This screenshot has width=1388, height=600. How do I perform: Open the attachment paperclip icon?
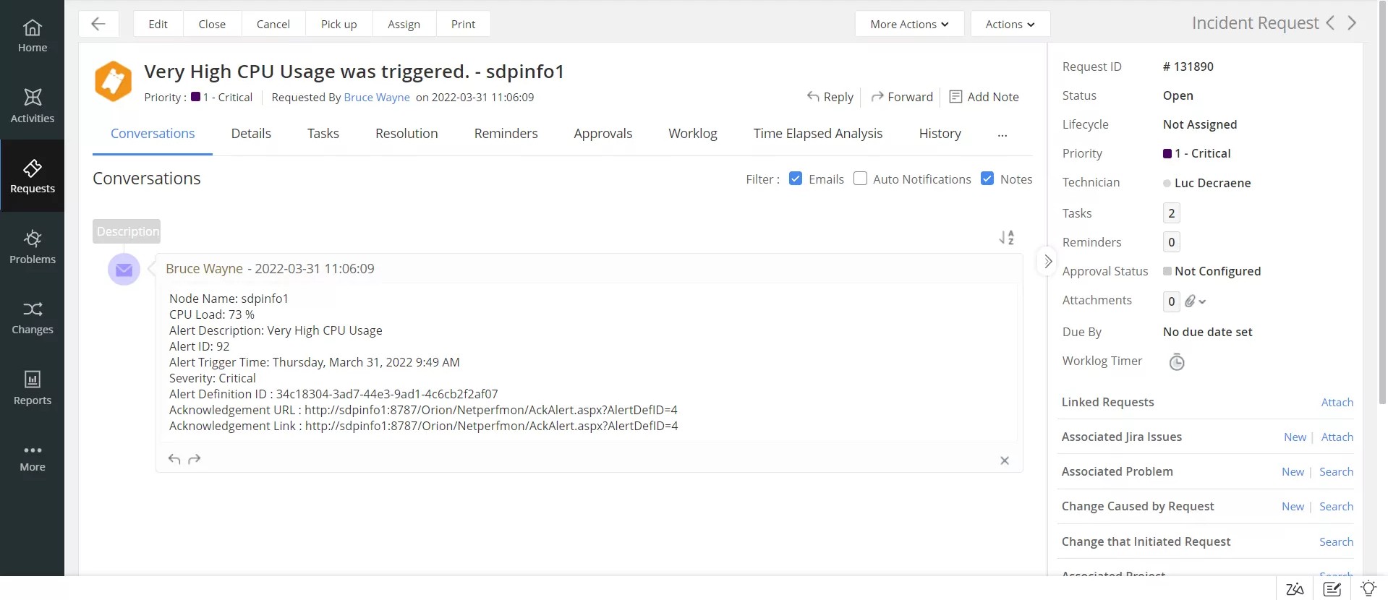tap(1191, 301)
